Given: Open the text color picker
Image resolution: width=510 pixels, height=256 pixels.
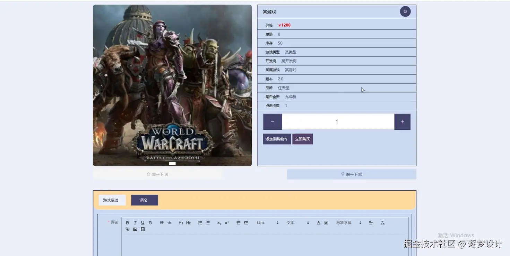Looking at the screenshot, I should coord(318,223).
